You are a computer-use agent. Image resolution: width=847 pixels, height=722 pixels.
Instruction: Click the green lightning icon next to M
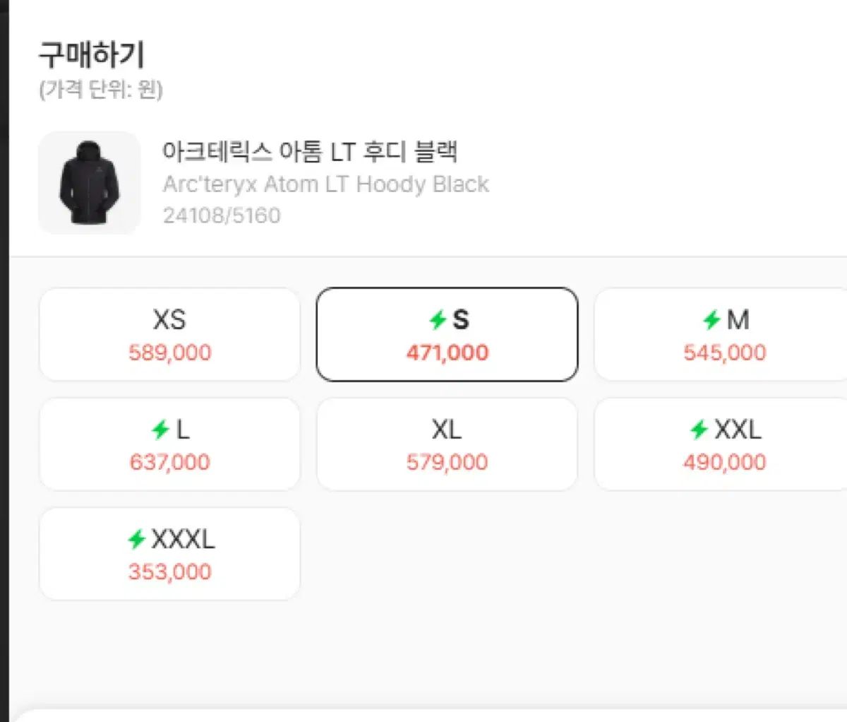click(711, 321)
